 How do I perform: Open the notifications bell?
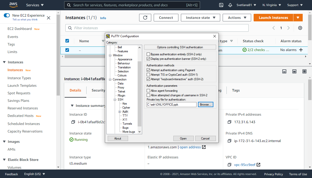click(x=230, y=5)
